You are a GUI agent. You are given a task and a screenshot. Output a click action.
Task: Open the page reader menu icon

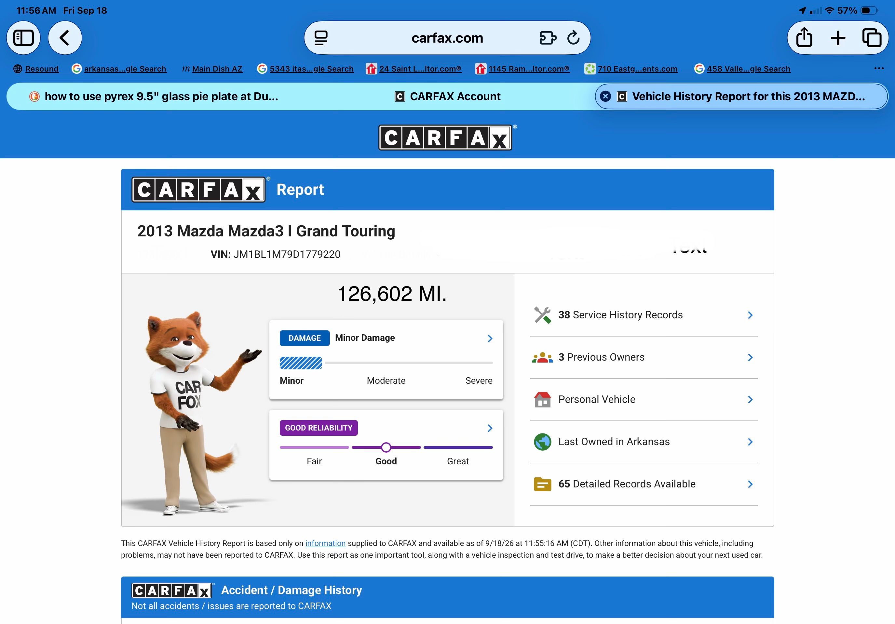pos(321,38)
